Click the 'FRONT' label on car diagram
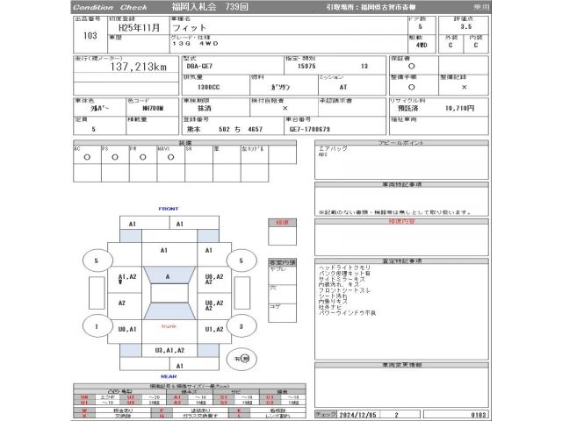 click(169, 209)
